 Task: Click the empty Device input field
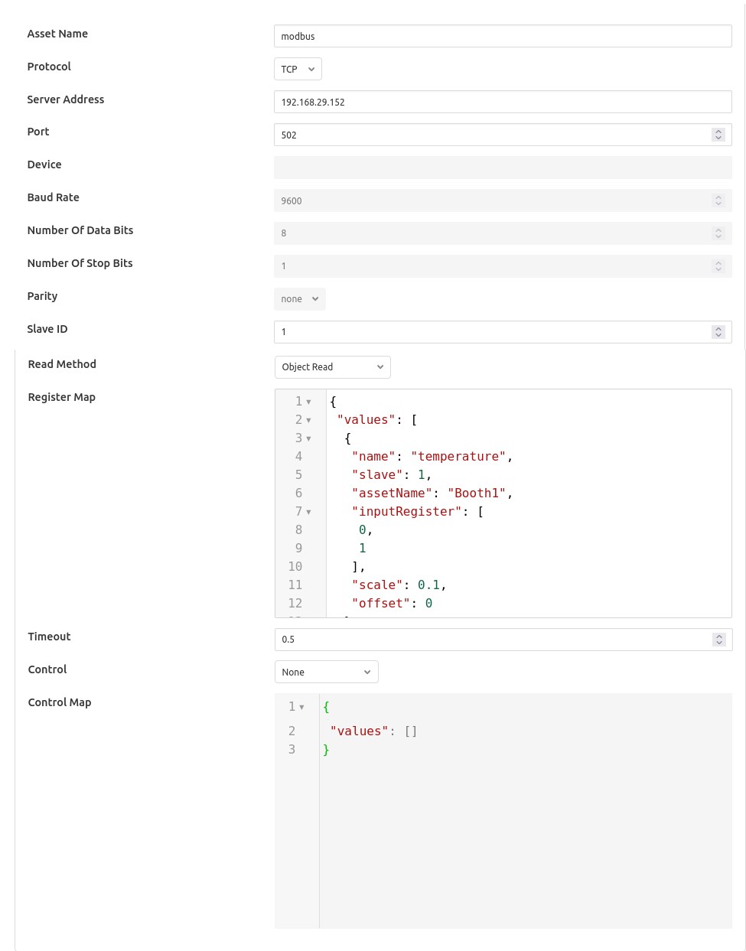(503, 168)
